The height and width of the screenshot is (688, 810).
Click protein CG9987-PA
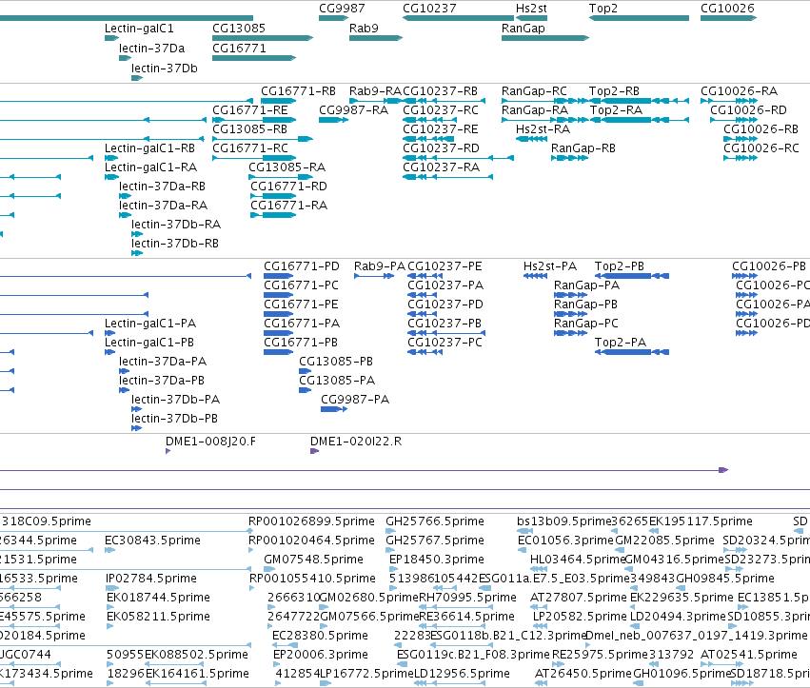tap(355, 400)
